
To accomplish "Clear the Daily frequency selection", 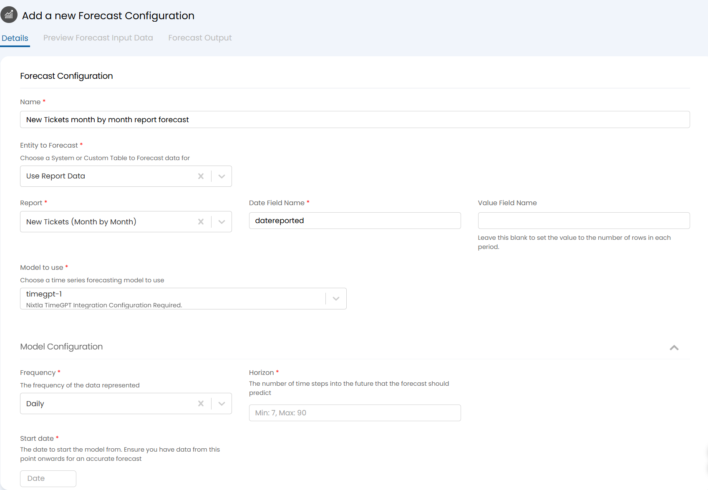I will pos(201,404).
